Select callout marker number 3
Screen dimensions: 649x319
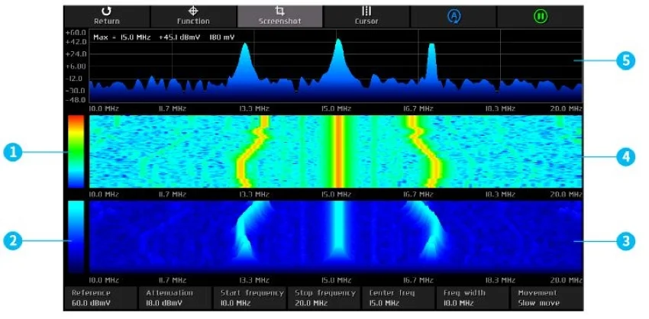[x=626, y=240]
